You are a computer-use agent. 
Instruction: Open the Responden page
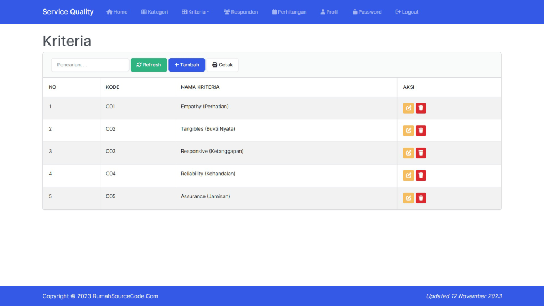click(241, 12)
